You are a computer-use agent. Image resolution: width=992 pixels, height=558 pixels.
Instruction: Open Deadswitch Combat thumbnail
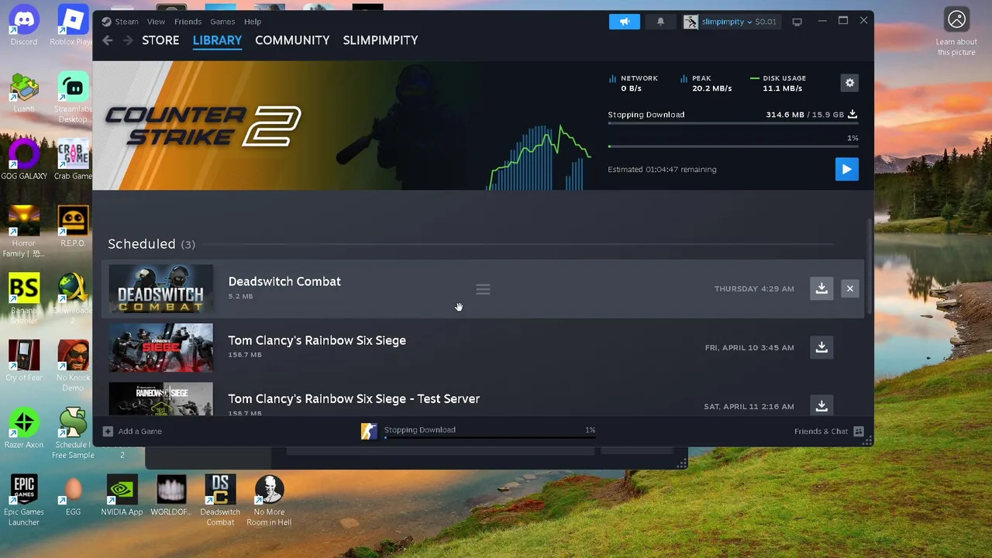click(160, 288)
